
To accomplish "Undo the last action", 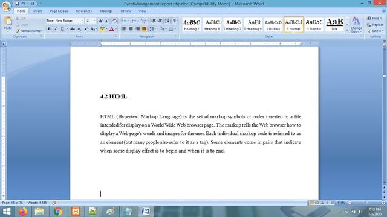I will (23, 4).
